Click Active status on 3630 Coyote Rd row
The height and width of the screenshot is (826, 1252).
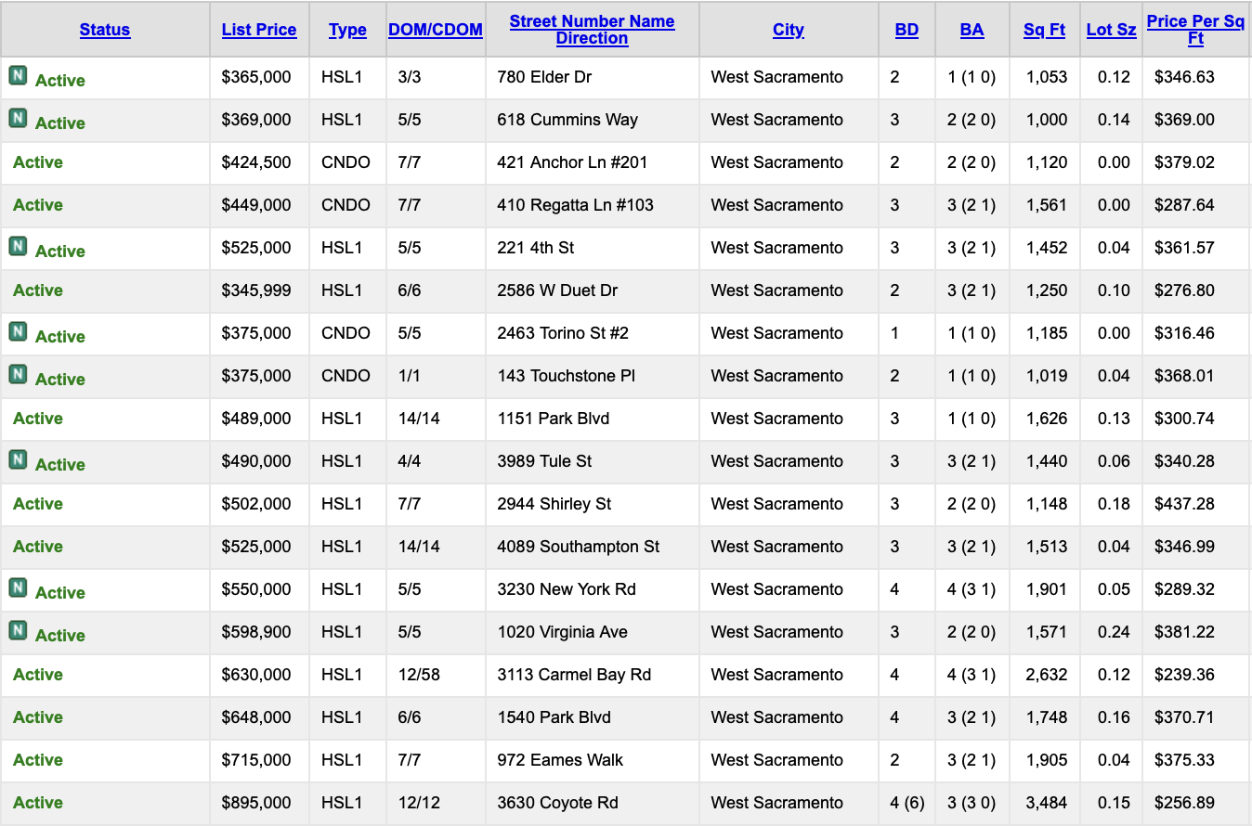point(38,803)
